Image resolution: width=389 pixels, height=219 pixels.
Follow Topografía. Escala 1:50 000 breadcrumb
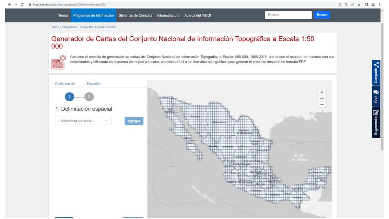tap(98, 27)
